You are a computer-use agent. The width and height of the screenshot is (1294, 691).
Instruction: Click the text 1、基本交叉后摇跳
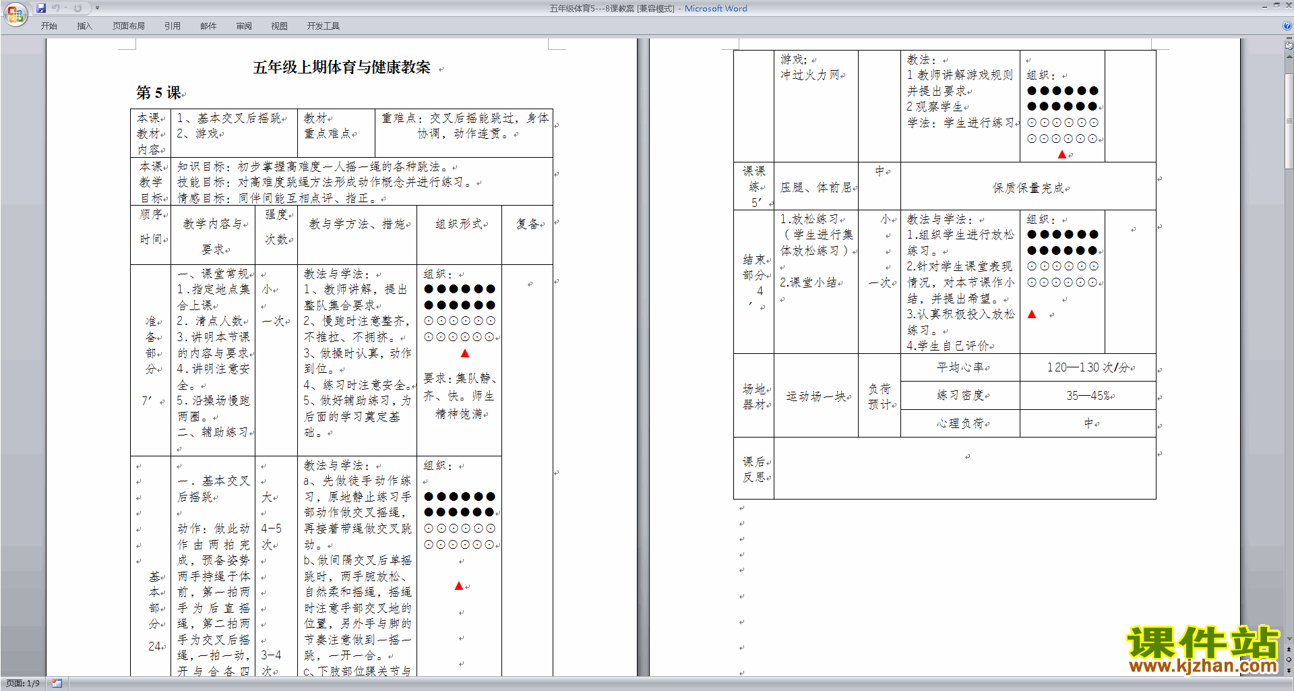pyautogui.click(x=229, y=118)
